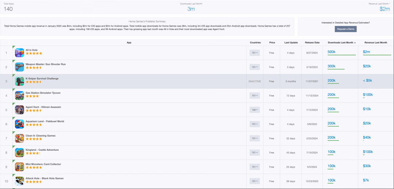
Task: Sort by Countries column header
Action: (x=255, y=43)
